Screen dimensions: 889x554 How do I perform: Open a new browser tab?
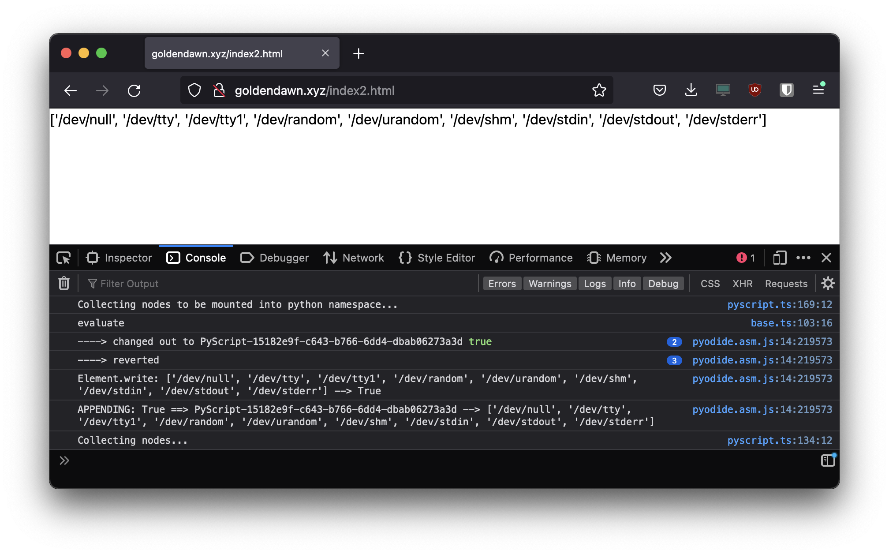359,53
